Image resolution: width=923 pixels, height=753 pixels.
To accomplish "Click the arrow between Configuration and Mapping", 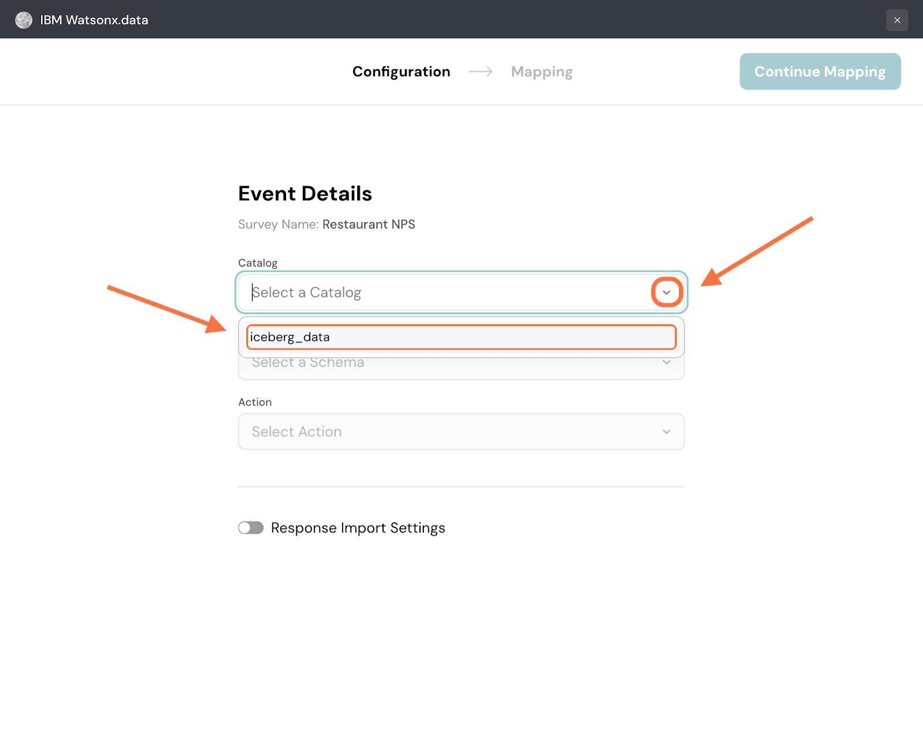I will (481, 72).
